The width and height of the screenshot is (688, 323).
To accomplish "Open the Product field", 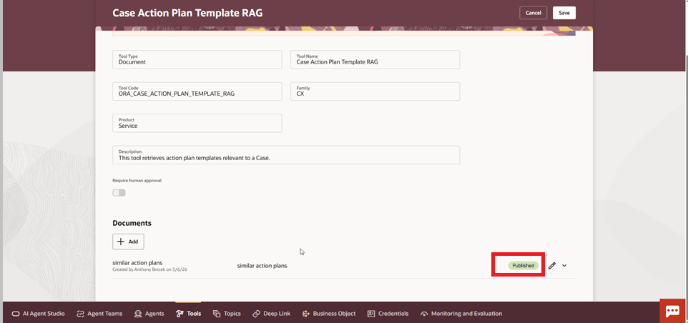I will pos(197,123).
